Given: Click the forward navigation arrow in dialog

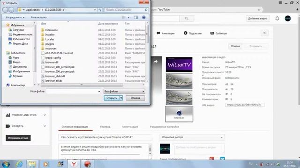Looking at the screenshot, I should (11, 10).
